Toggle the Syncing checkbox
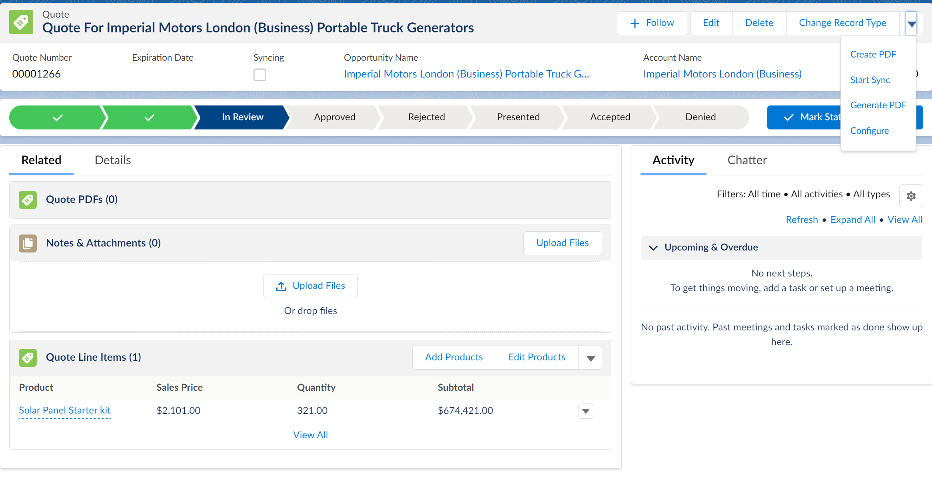 (x=260, y=75)
